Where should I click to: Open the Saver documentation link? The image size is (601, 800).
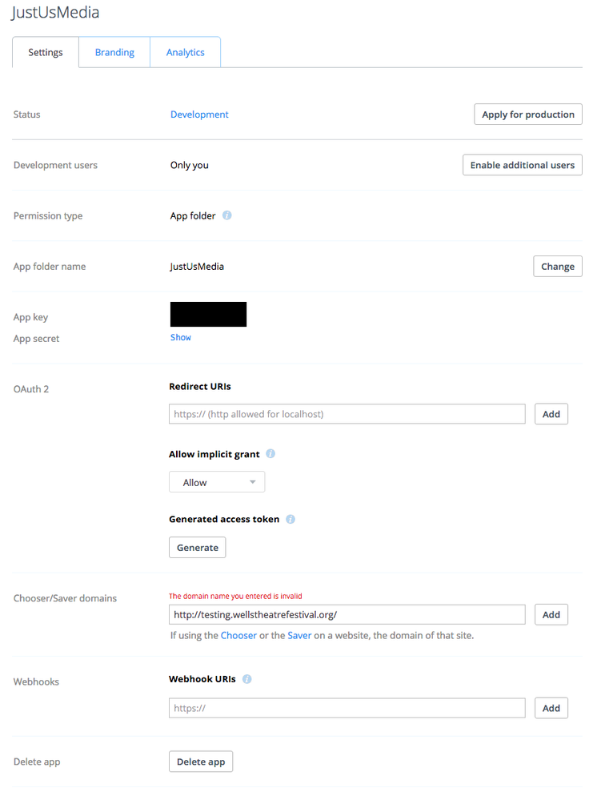299,634
